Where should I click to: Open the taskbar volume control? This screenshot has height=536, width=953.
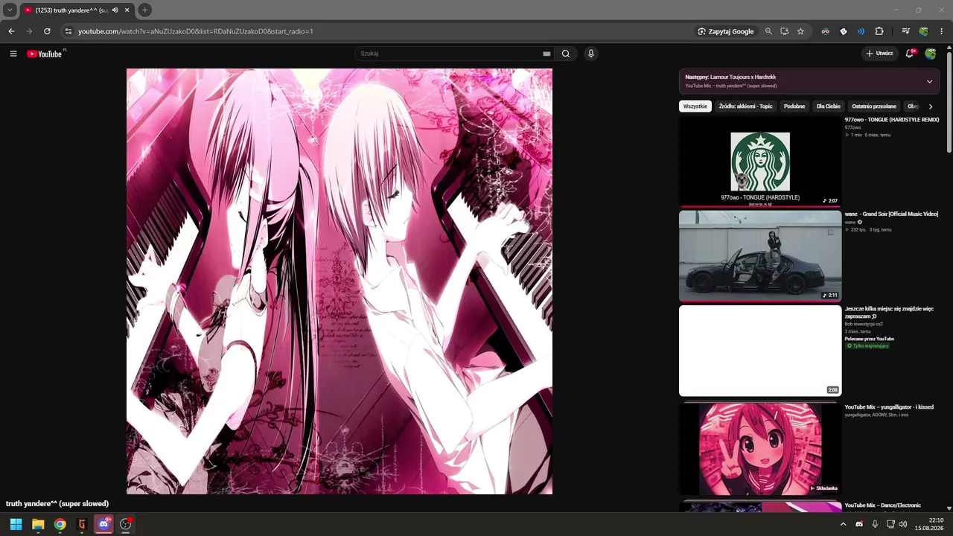point(903,524)
